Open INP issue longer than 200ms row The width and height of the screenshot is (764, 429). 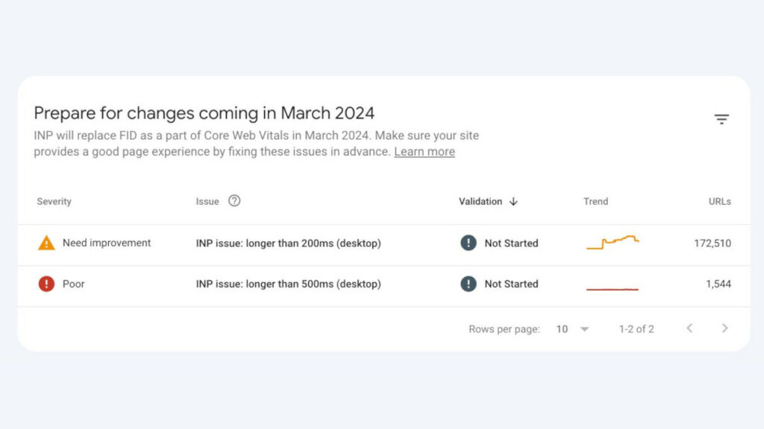coord(384,244)
